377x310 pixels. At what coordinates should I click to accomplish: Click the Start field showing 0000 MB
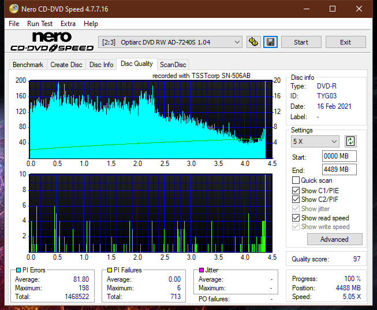[x=339, y=156]
